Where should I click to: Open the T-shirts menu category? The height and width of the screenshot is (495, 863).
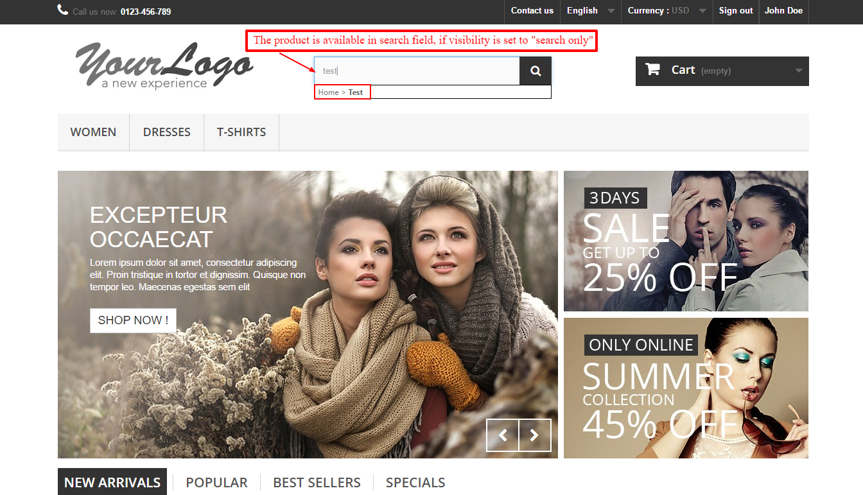241,132
